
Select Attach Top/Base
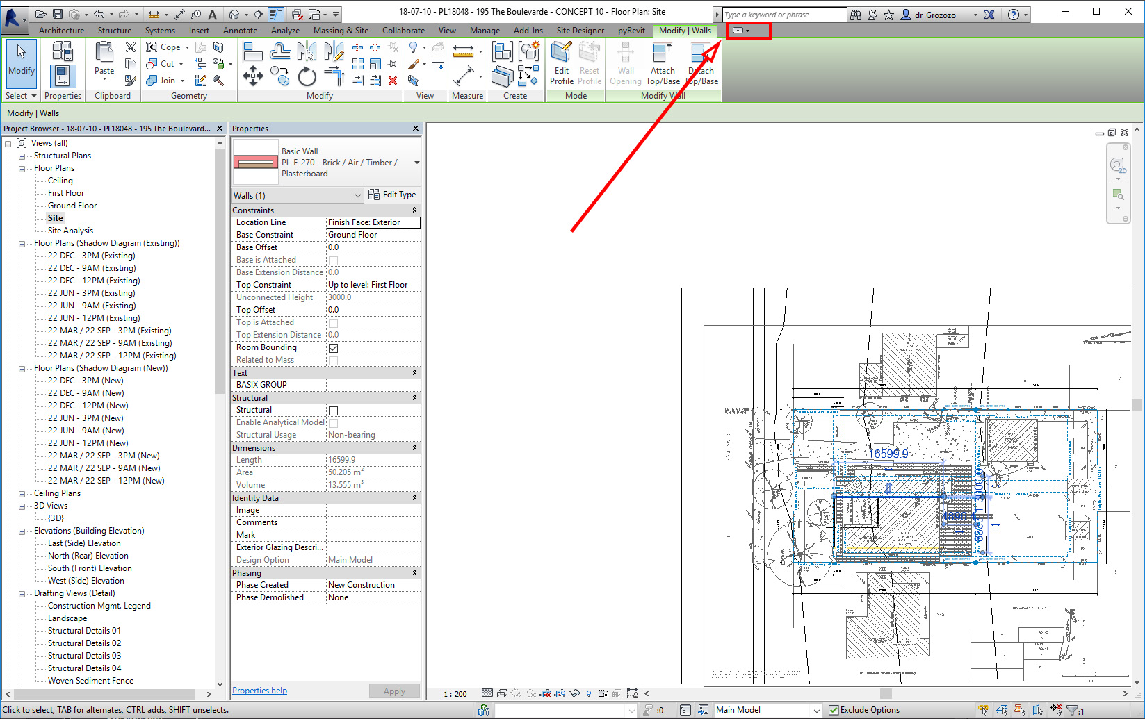pos(662,62)
